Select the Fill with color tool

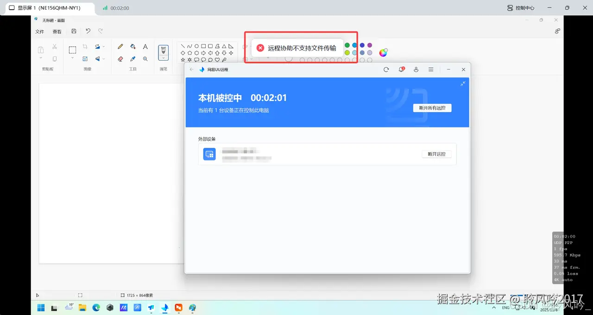[132, 47]
